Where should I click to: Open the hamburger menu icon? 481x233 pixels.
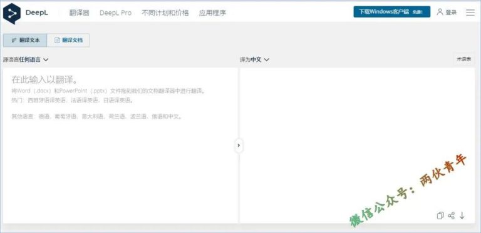pos(470,12)
